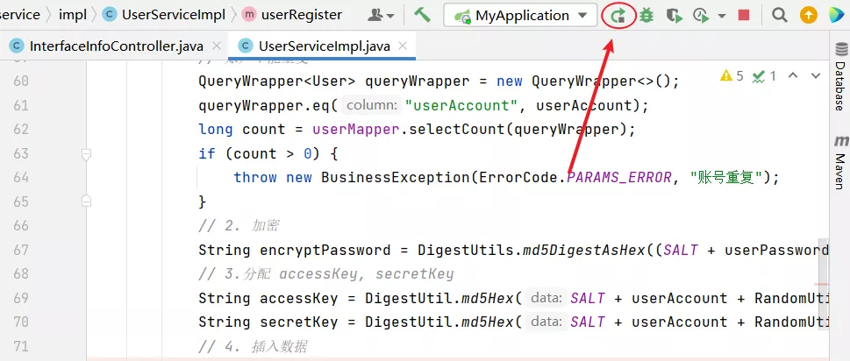850x361 pixels.
Task: Click line number 62 in the gutter
Action: tap(21, 130)
